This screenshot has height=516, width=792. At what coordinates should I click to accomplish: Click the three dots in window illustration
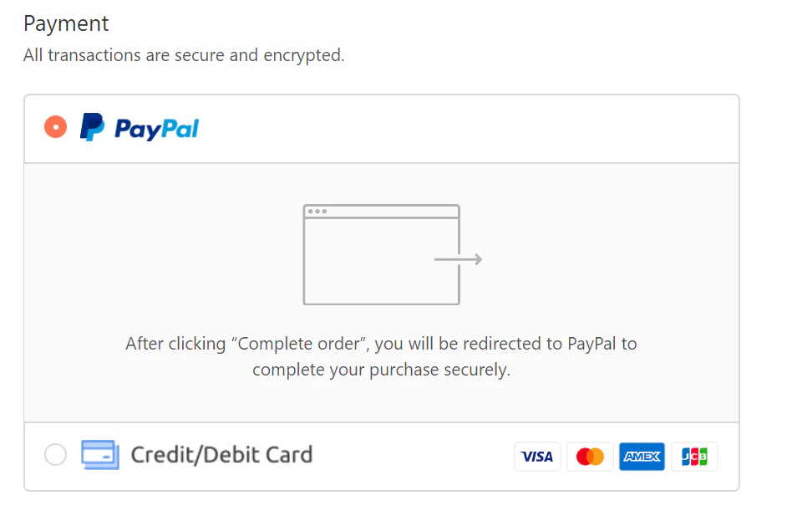click(317, 212)
